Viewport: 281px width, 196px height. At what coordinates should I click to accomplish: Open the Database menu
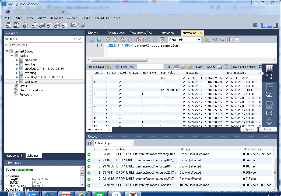tap(57, 18)
